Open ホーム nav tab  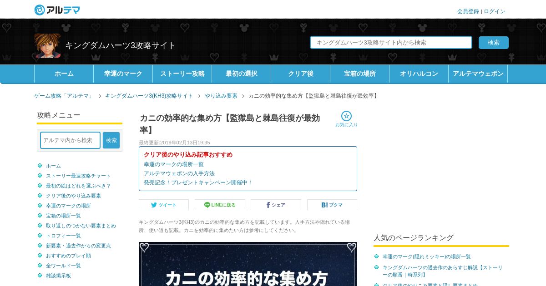pyautogui.click(x=64, y=74)
